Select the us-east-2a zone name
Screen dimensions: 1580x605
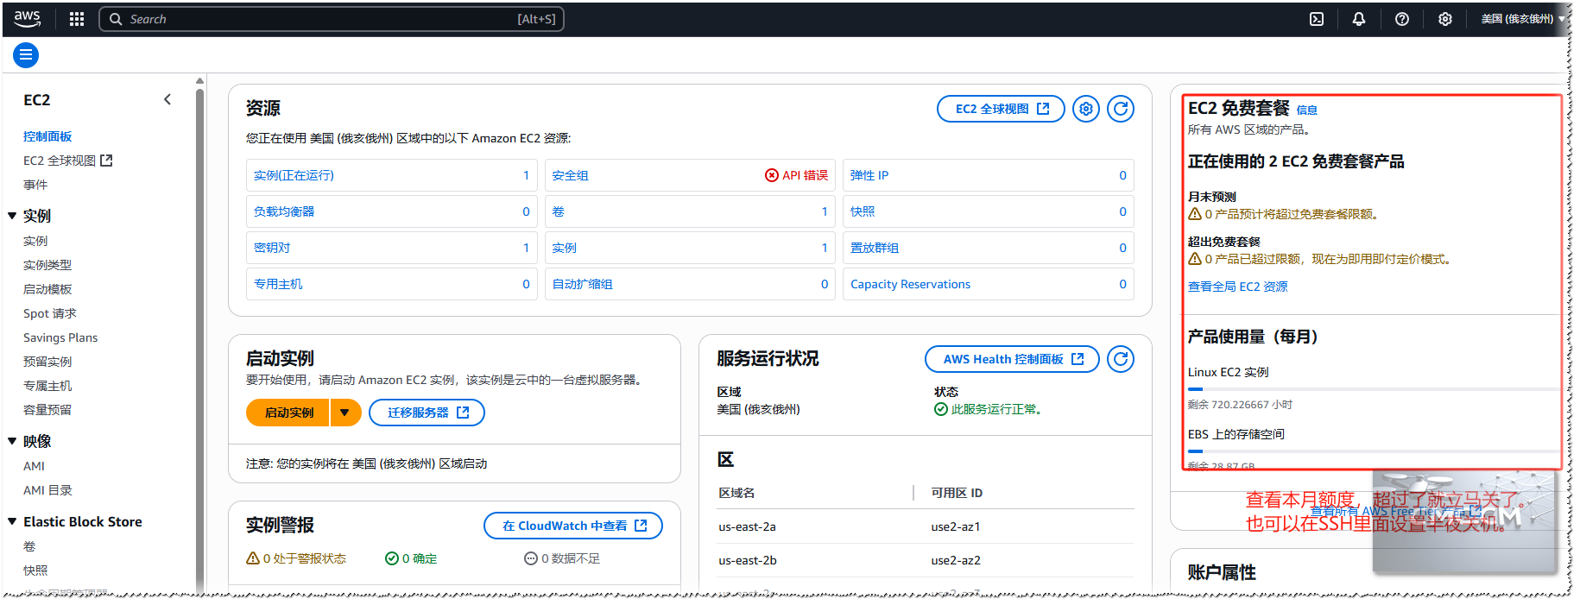click(747, 526)
